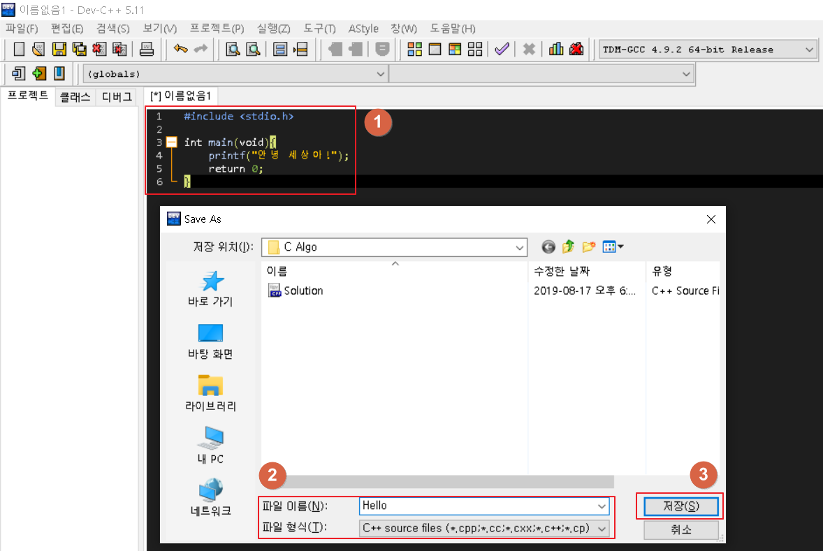This screenshot has width=823, height=551.
Task: Click the Toggle bookmarks green plus icon
Action: click(x=39, y=73)
